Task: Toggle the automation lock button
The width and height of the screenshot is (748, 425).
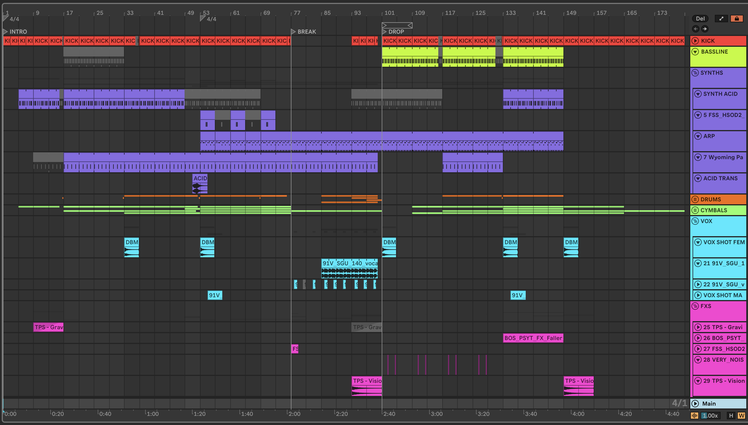Action: tap(737, 19)
